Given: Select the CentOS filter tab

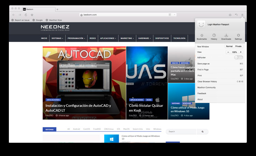Looking at the screenshot, I should coord(87,129).
